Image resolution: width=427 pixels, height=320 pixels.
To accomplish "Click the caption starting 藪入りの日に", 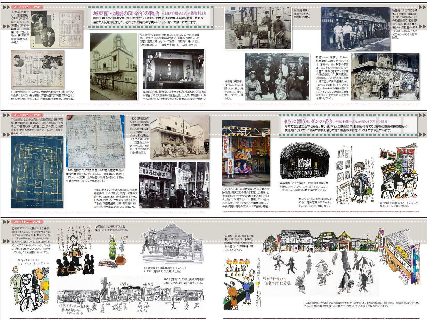I will pos(314,203).
